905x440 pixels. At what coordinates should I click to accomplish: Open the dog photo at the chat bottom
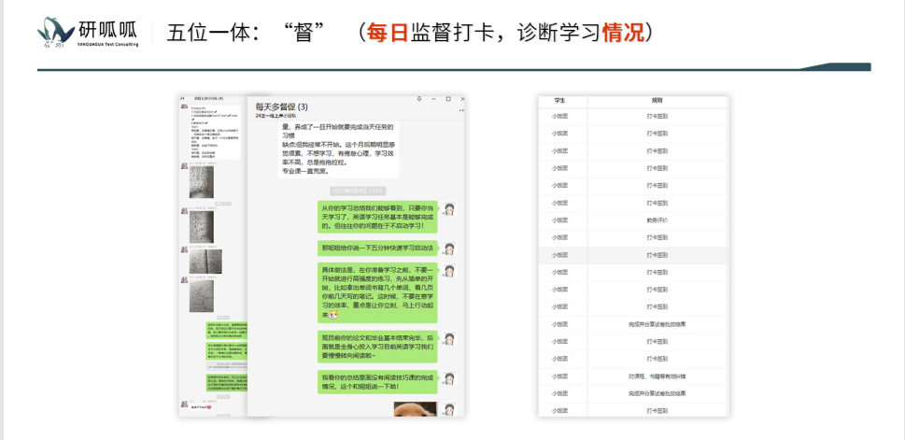coord(416,409)
